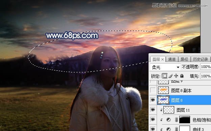Select orange thumbnail of 图层 8 副本
211x131 pixels.
(163, 90)
